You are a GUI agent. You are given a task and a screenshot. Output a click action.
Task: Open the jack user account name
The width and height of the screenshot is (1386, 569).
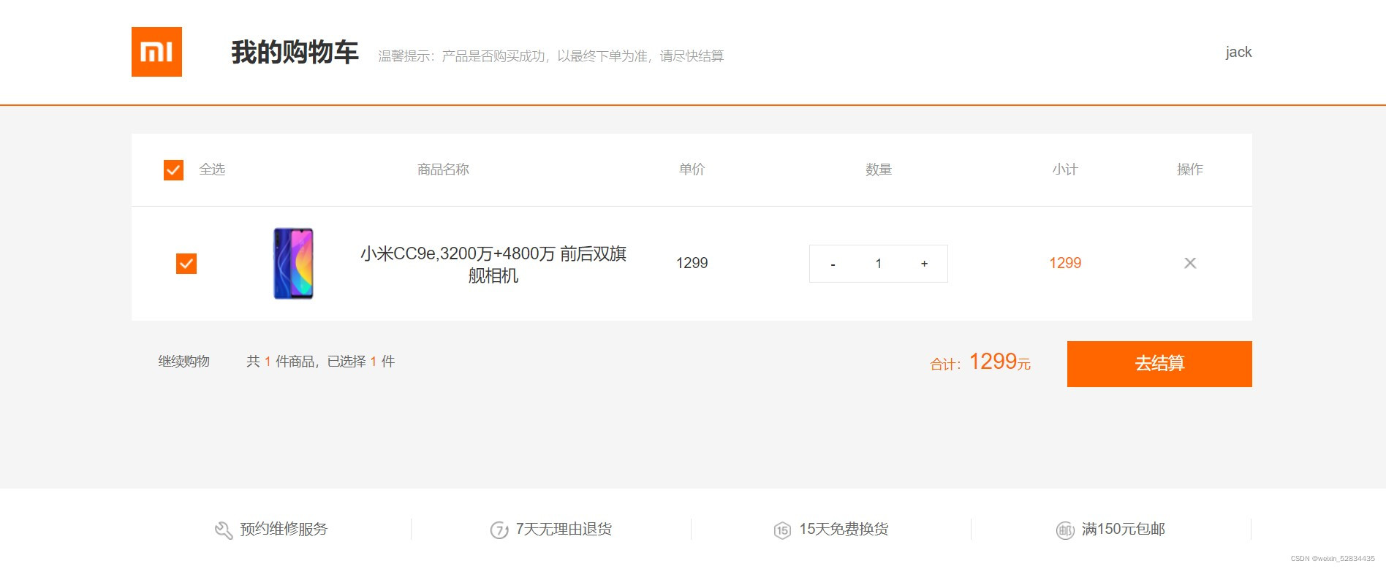point(1238,52)
